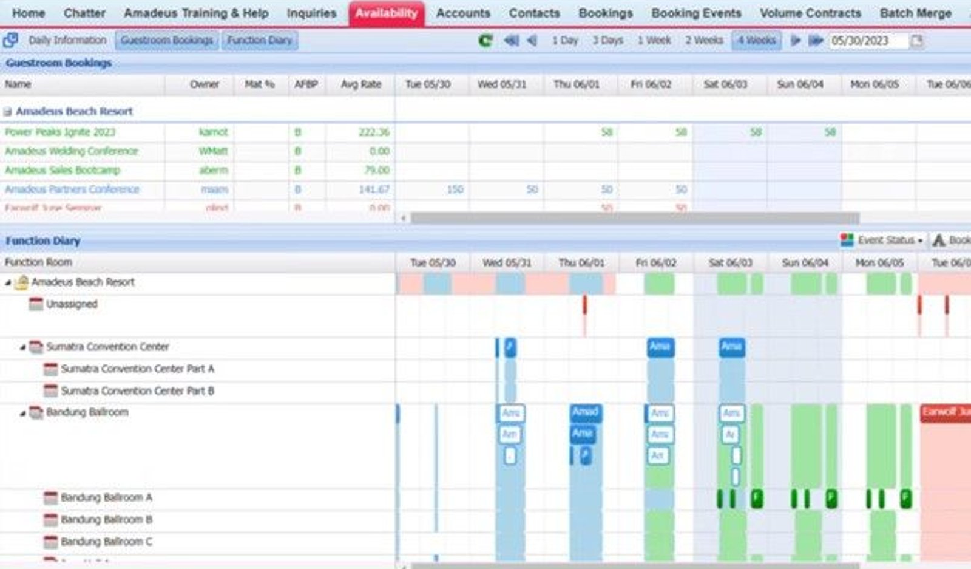Go to the Bookings tab
This screenshot has height=569, width=971.
(605, 13)
